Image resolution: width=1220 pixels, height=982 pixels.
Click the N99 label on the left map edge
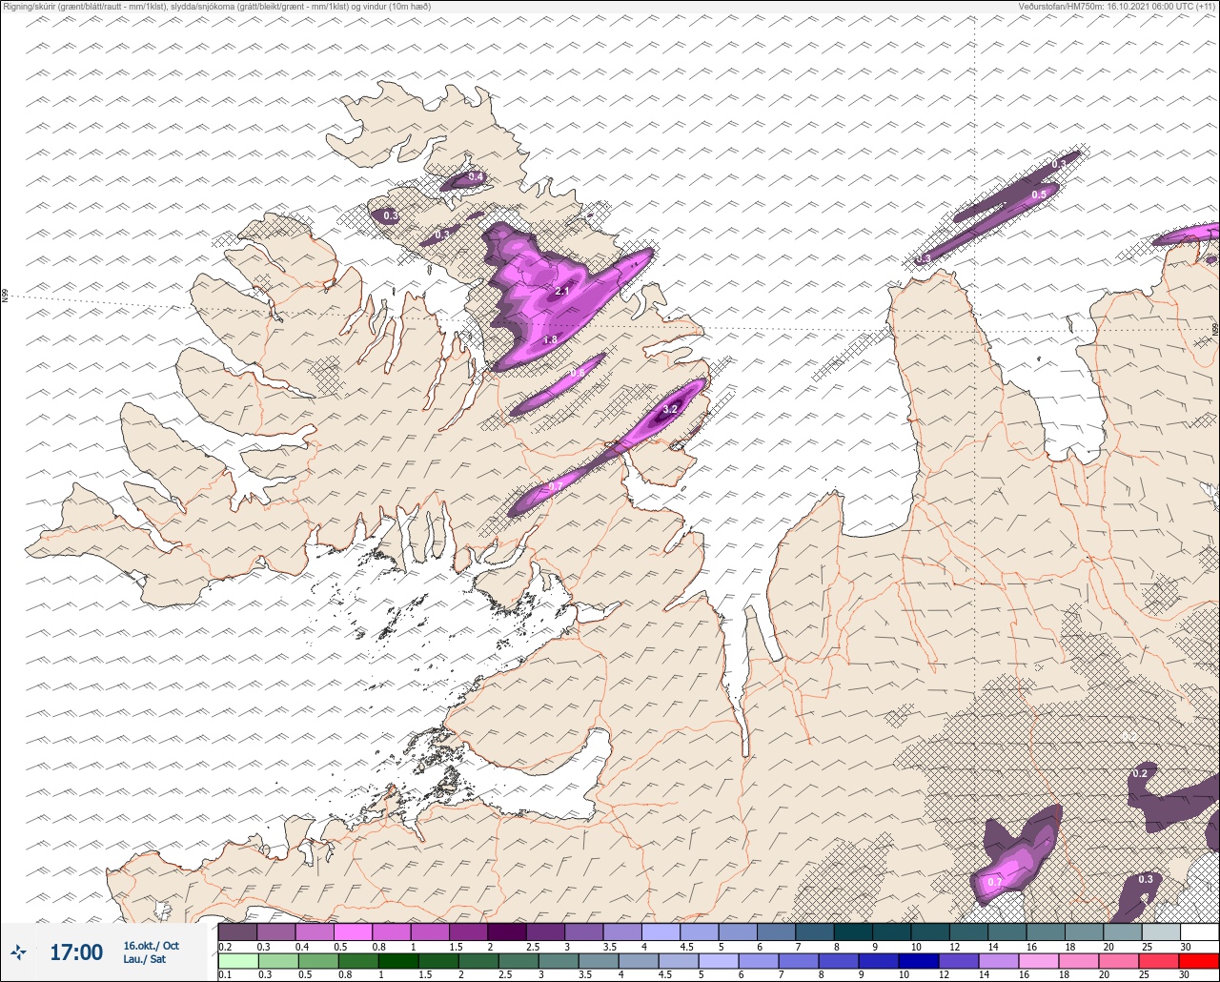[x=5, y=297]
